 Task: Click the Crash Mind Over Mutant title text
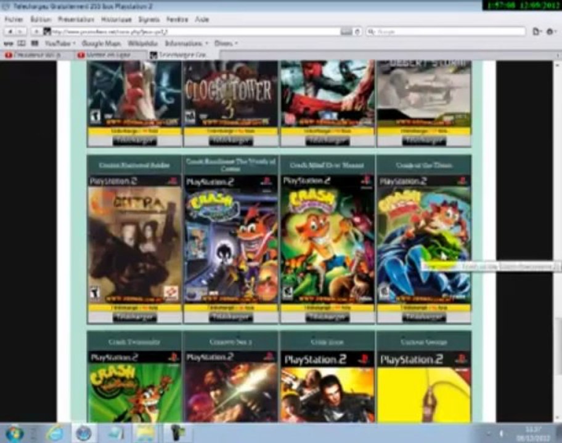coord(327,166)
